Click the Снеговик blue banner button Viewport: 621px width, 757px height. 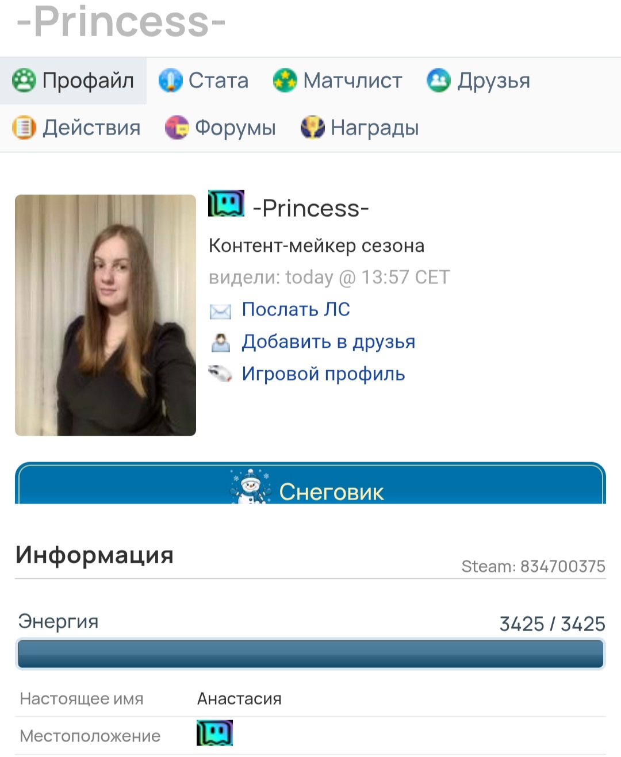coord(310,483)
